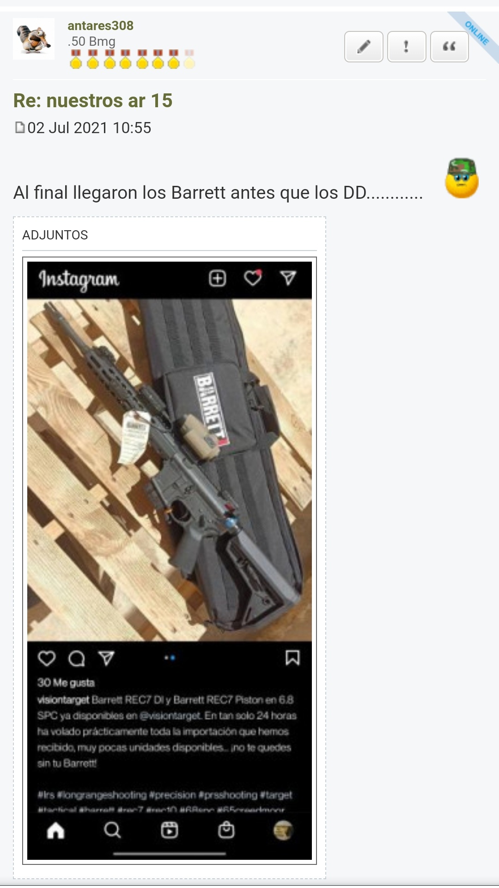
Task: Click the edit post pencil button
Action: coord(364,47)
